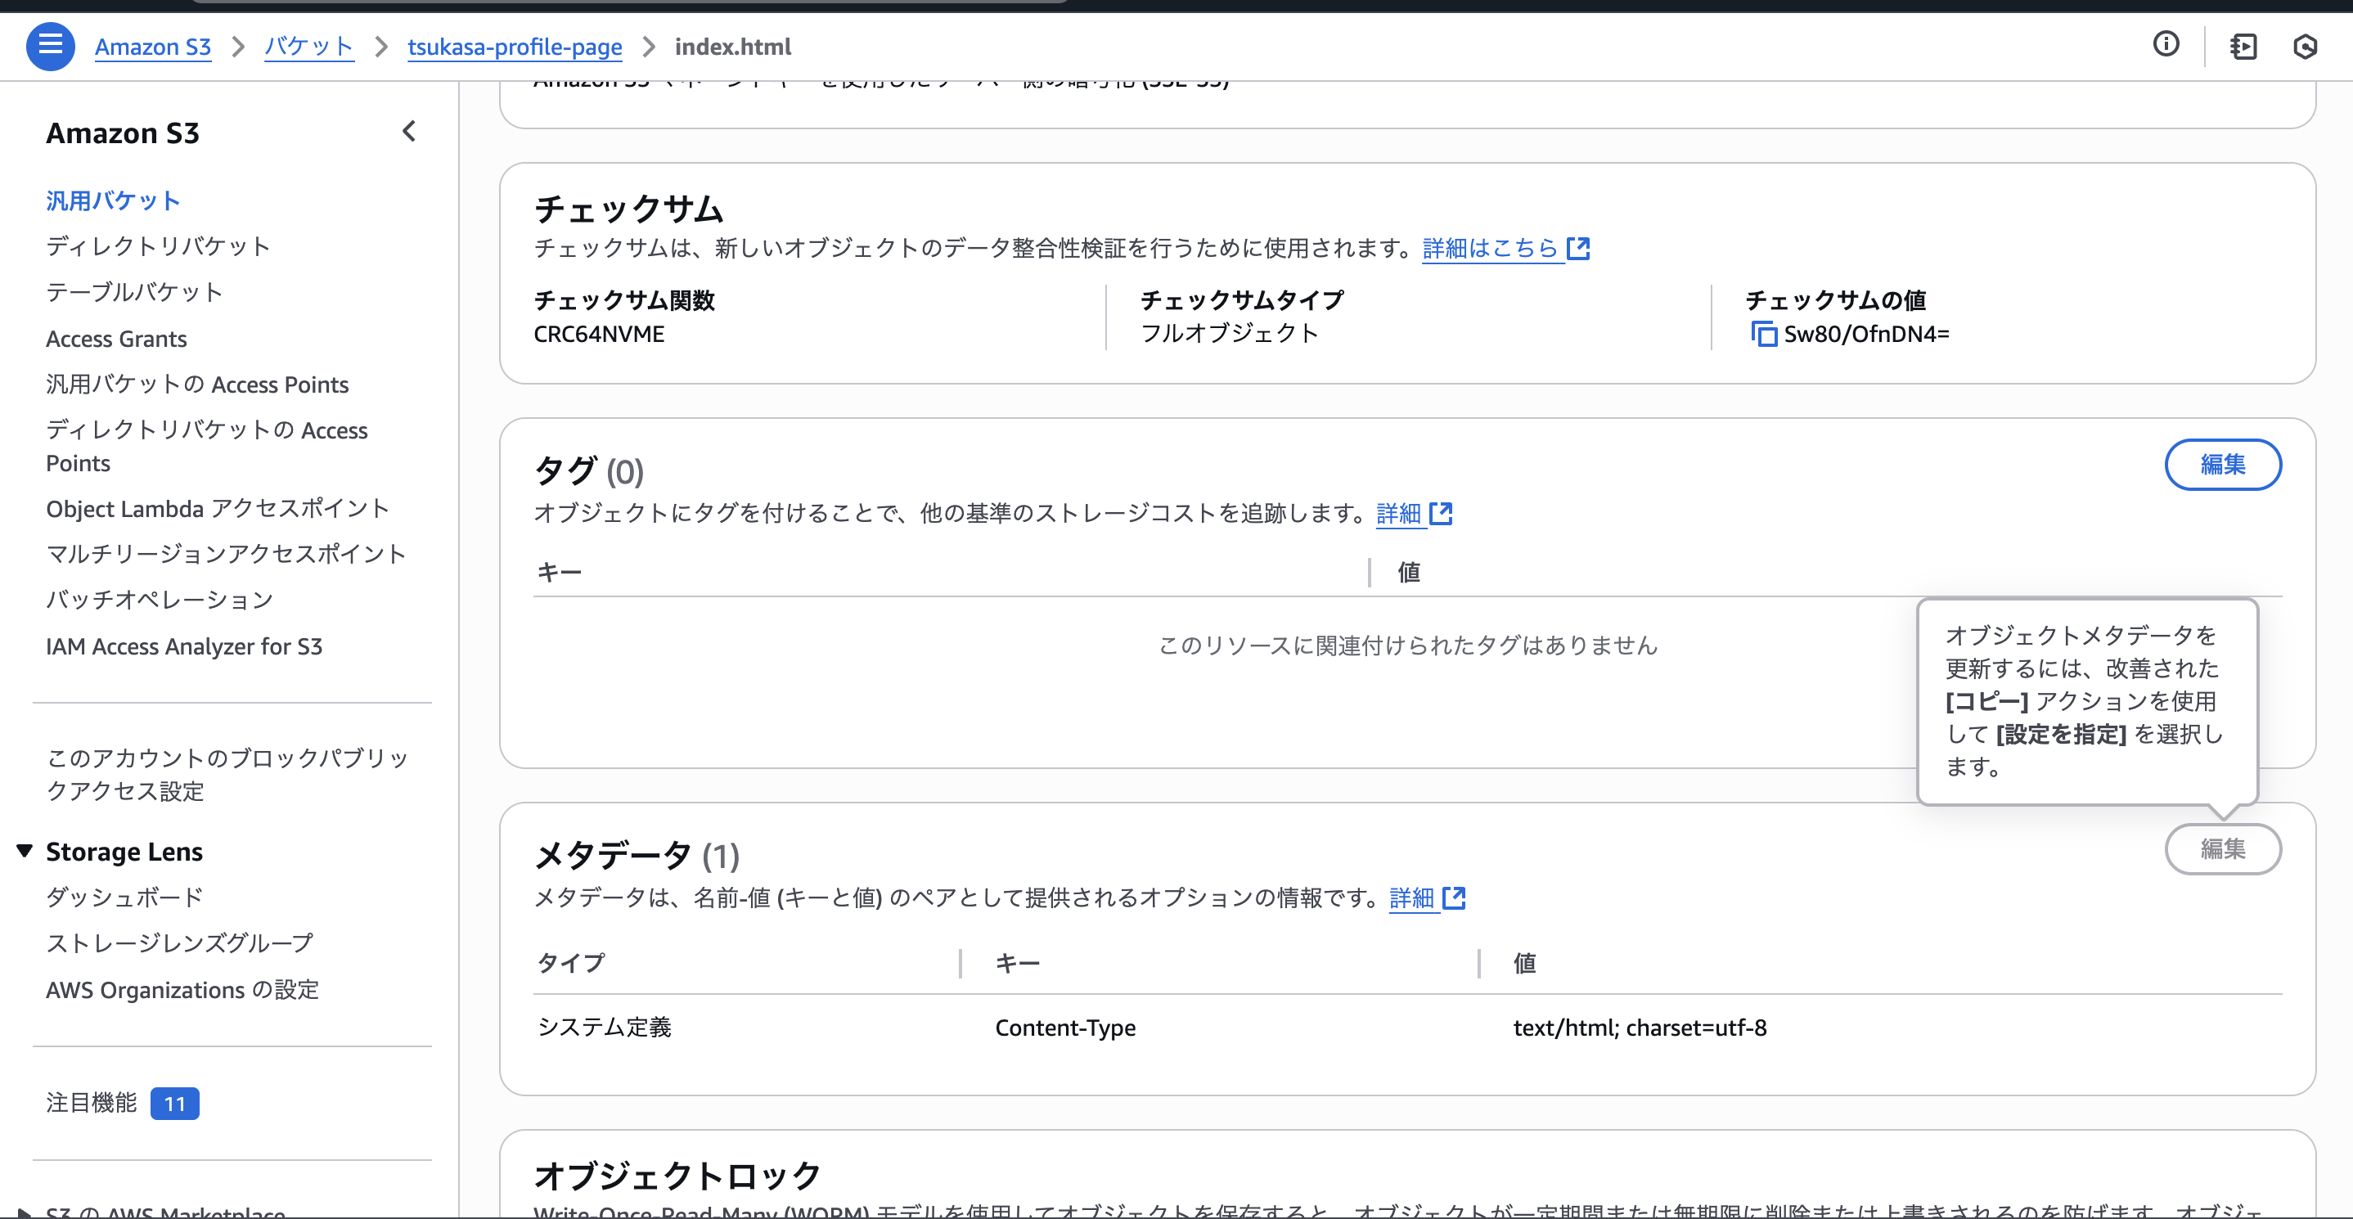The height and width of the screenshot is (1219, 2353).
Task: Click the info circle icon
Action: [2166, 44]
